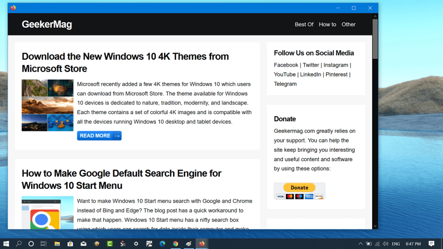
Task: Click the vertical scrollbar thumb
Action: point(375,39)
